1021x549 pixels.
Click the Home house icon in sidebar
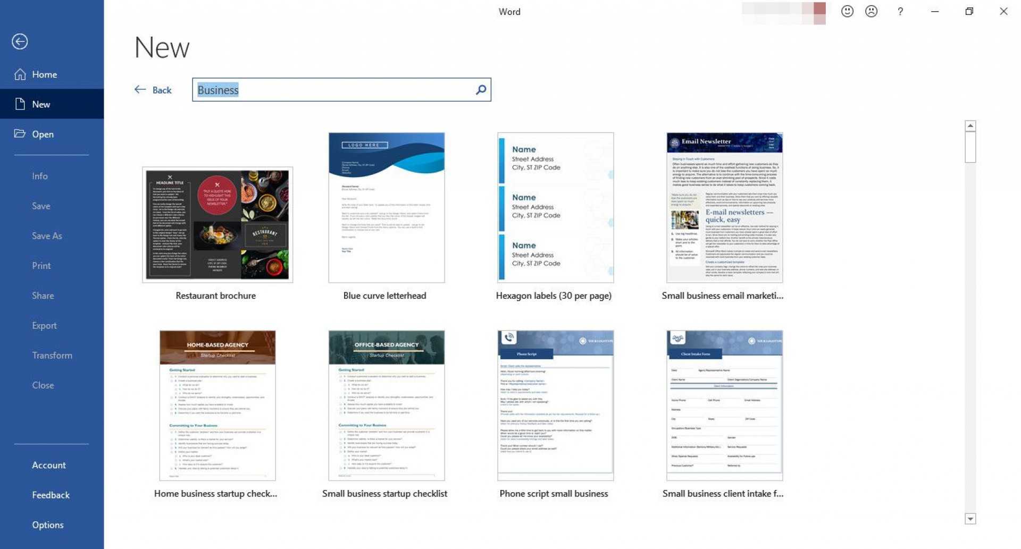[20, 74]
